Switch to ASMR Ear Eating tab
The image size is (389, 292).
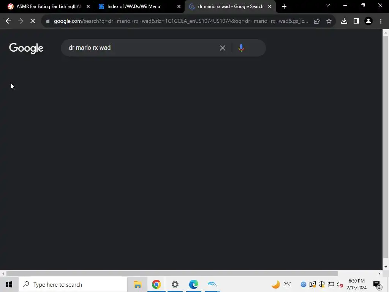pos(49,6)
